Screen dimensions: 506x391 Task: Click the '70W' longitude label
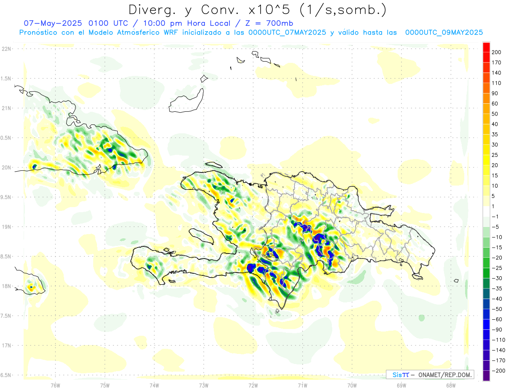[352, 385]
